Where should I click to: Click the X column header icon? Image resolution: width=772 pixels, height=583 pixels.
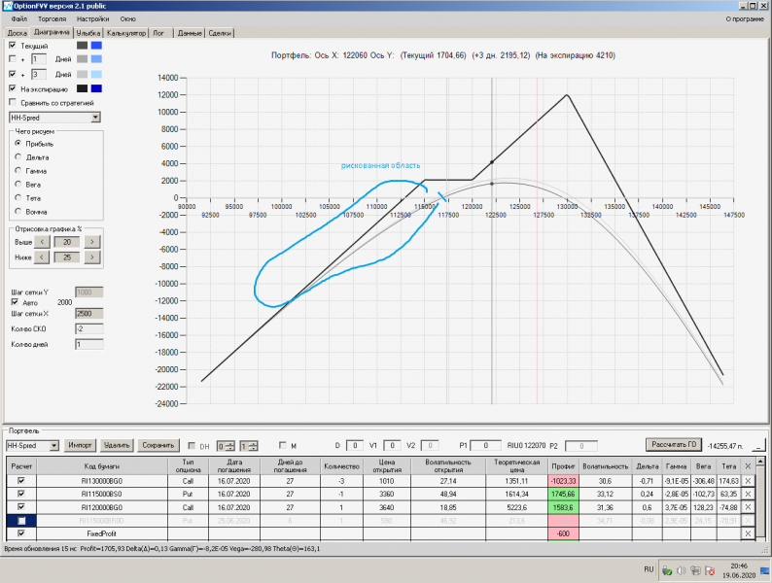tap(748, 465)
